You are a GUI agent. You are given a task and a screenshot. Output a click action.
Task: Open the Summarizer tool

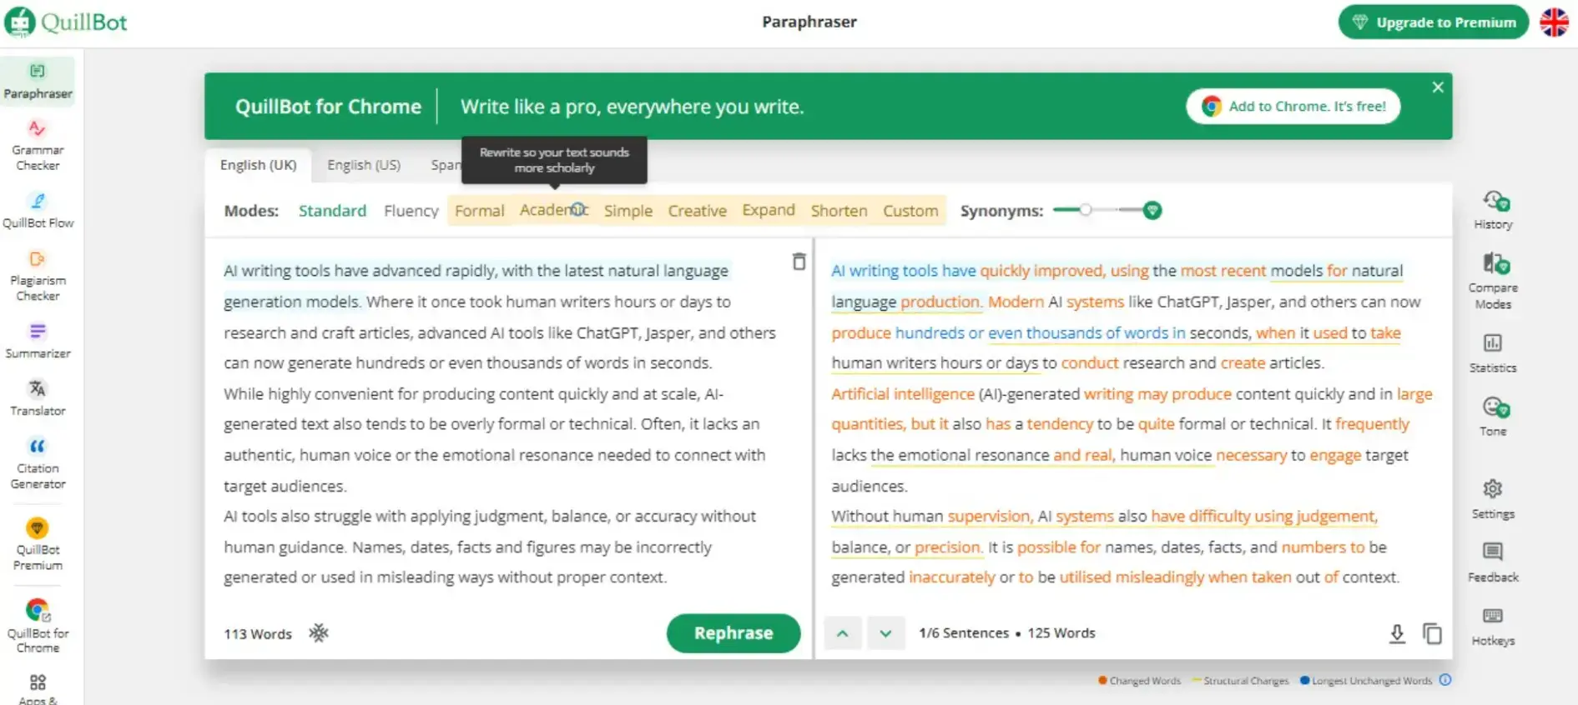(38, 340)
